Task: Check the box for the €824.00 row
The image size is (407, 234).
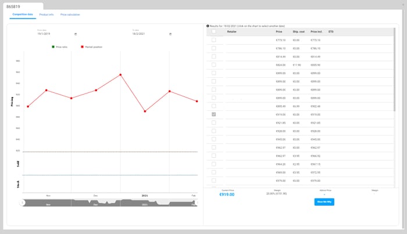Action: 213,65
